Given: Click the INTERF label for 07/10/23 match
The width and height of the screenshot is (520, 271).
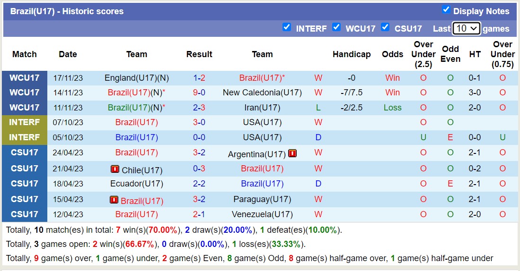Looking at the screenshot, I should (25, 122).
